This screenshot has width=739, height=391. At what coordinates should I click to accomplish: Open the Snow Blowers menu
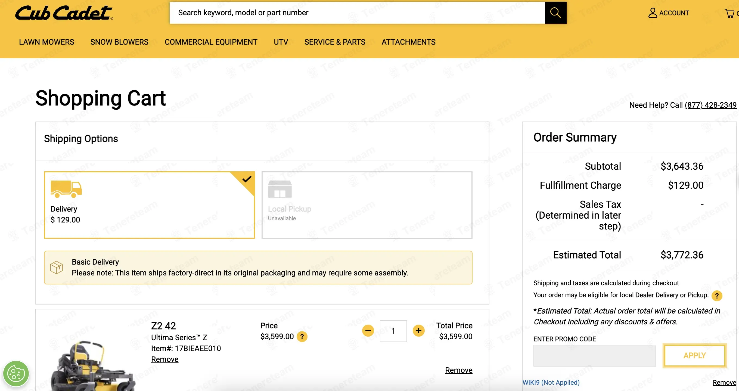point(119,42)
